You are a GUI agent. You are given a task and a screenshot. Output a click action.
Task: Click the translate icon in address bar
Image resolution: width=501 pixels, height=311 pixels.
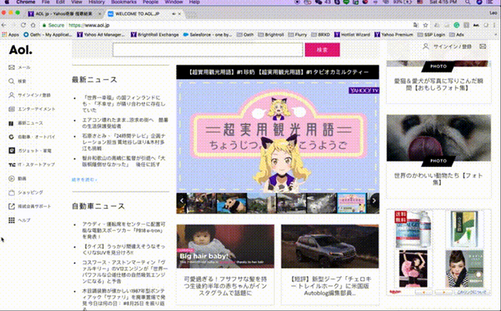pos(415,25)
